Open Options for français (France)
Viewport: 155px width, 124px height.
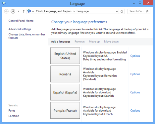[x=135, y=111]
